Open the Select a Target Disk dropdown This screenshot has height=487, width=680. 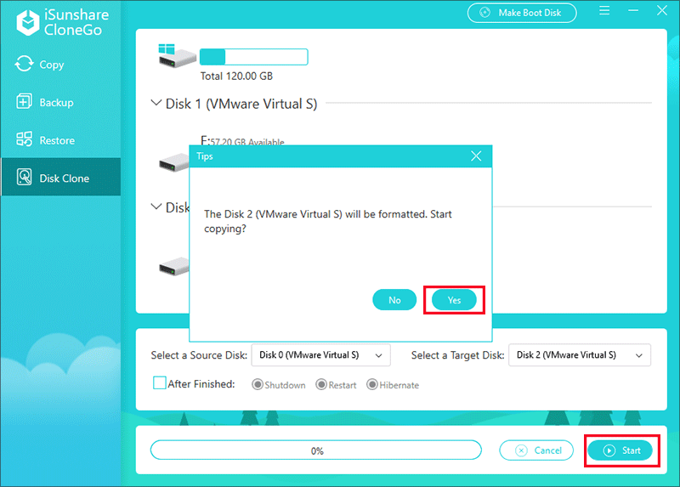pos(579,354)
